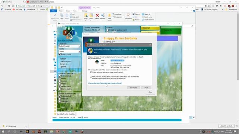Open the firewall risks help link
This screenshot has width=239, height=134.
pyautogui.click(x=105, y=83)
